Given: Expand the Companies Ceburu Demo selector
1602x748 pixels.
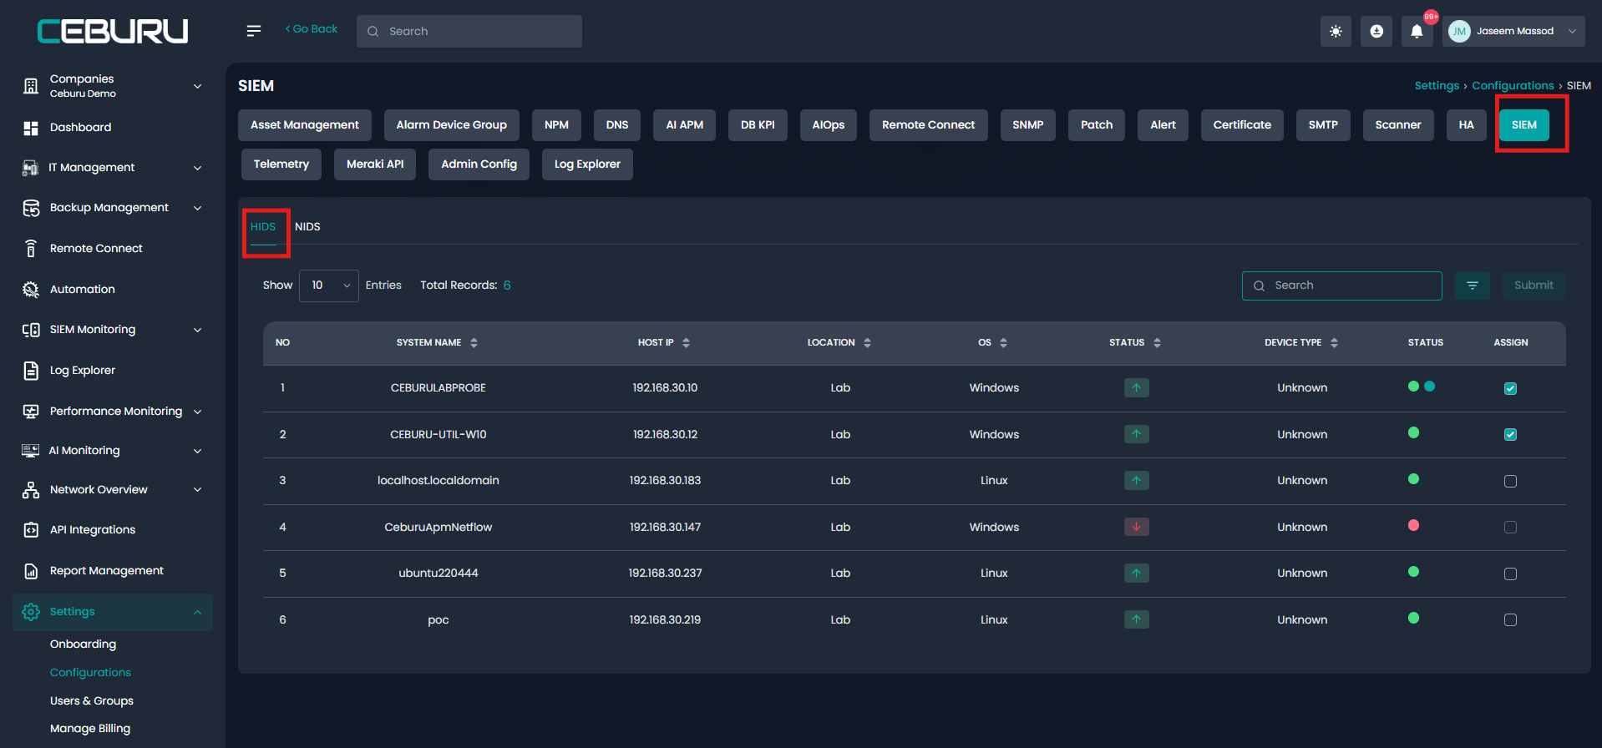Looking at the screenshot, I should (x=198, y=86).
